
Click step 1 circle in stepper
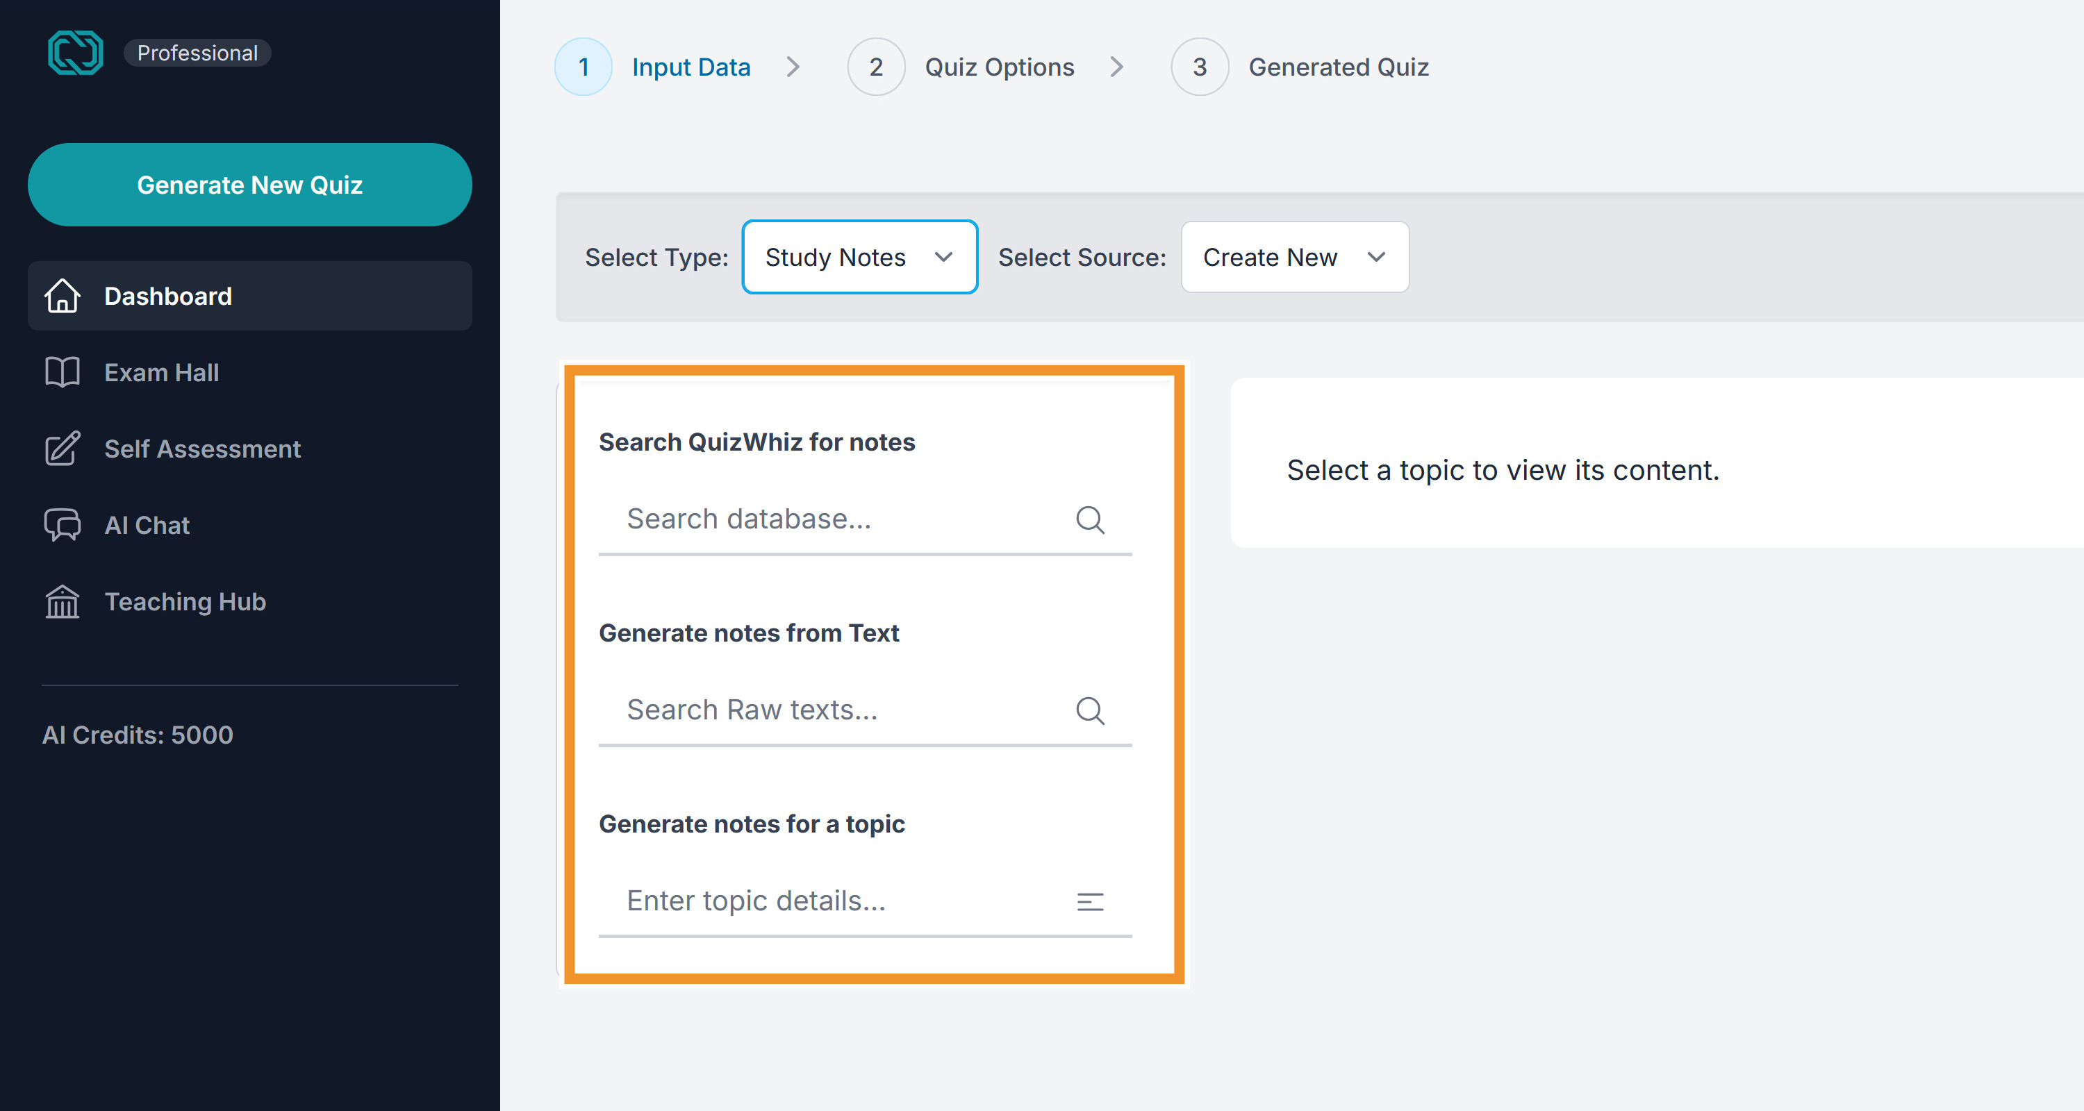point(584,67)
